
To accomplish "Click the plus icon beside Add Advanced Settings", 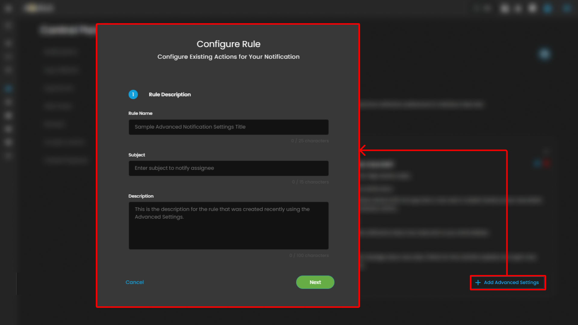I will point(478,283).
